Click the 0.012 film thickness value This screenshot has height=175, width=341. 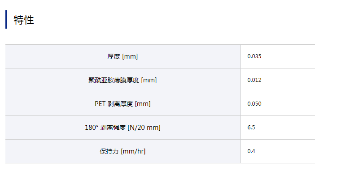pyautogui.click(x=254, y=80)
